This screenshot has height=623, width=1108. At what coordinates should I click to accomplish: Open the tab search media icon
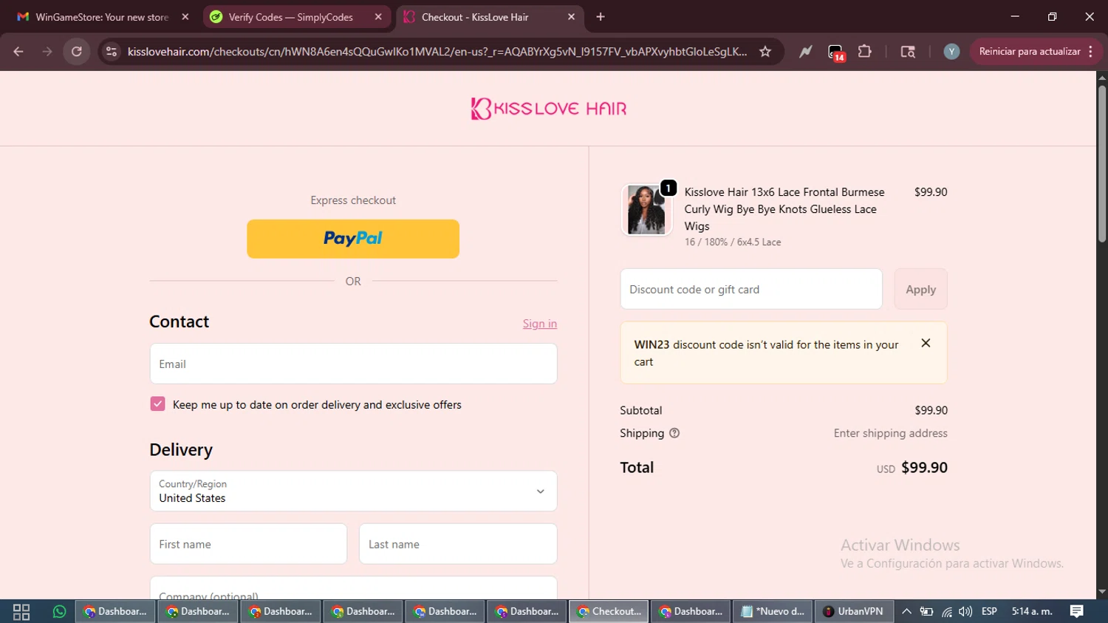[908, 52]
